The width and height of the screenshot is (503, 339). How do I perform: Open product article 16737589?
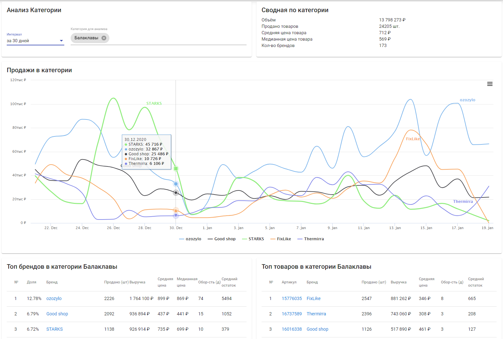(291, 314)
